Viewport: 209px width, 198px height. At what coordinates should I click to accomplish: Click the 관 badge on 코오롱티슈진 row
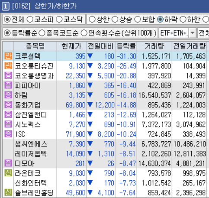(x=8, y=66)
